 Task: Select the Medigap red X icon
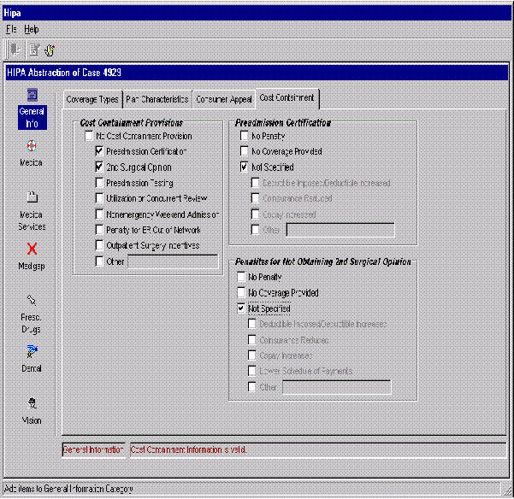[x=32, y=249]
